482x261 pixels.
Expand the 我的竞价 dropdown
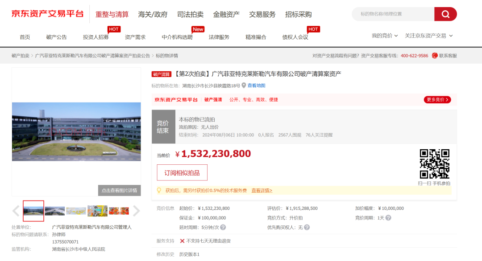coord(385,36)
